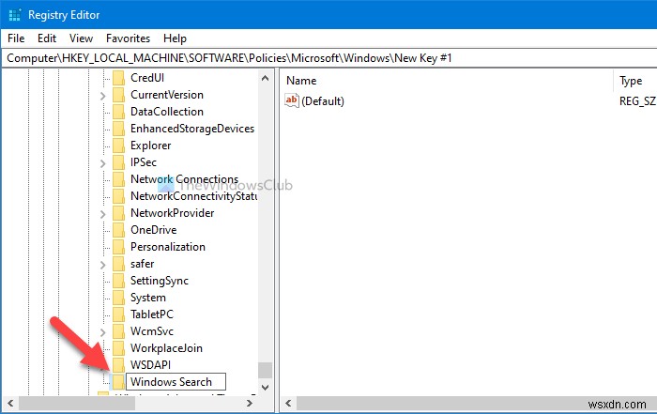Click the tree pane vertical scrollbar thumb
The height and width of the screenshot is (414, 657).
pos(265,371)
